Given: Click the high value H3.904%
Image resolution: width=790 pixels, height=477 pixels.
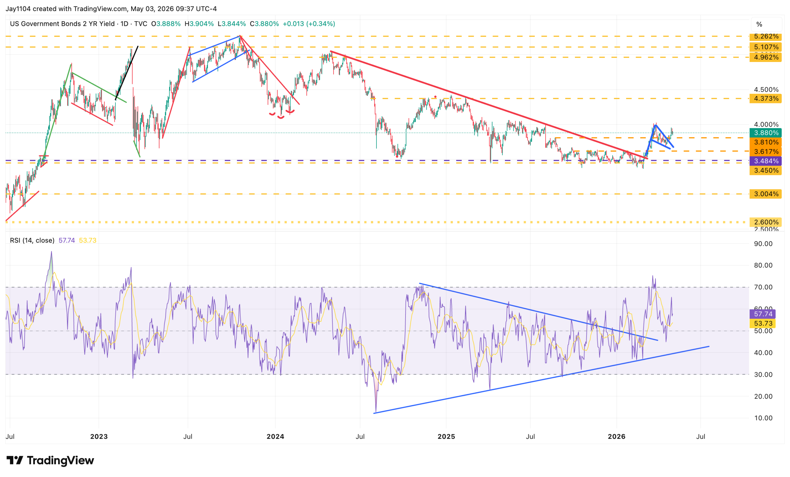Looking at the screenshot, I should tap(199, 24).
